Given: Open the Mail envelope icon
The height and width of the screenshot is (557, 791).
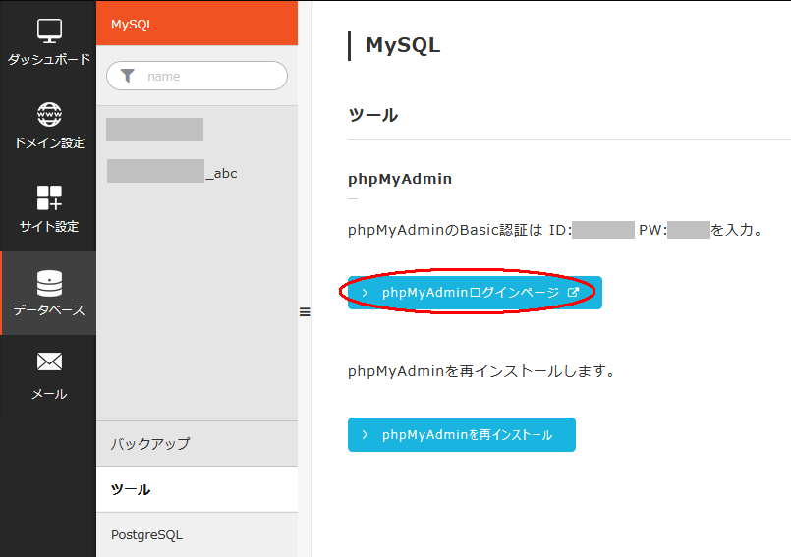Looking at the screenshot, I should (49, 362).
